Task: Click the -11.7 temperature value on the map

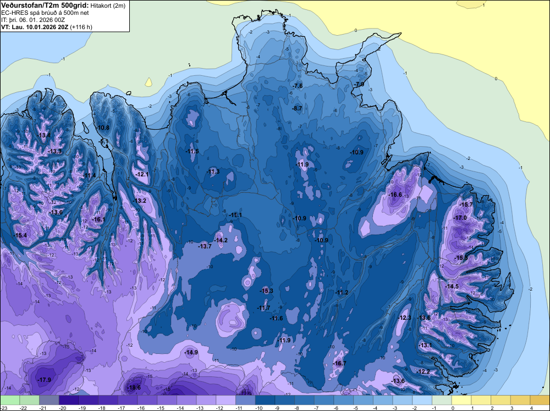Action: pyautogui.click(x=263, y=308)
